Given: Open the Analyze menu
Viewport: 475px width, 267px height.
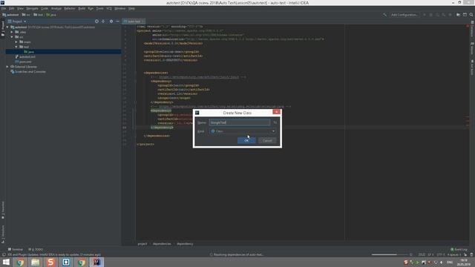Looking at the screenshot, I should click(x=56, y=8).
